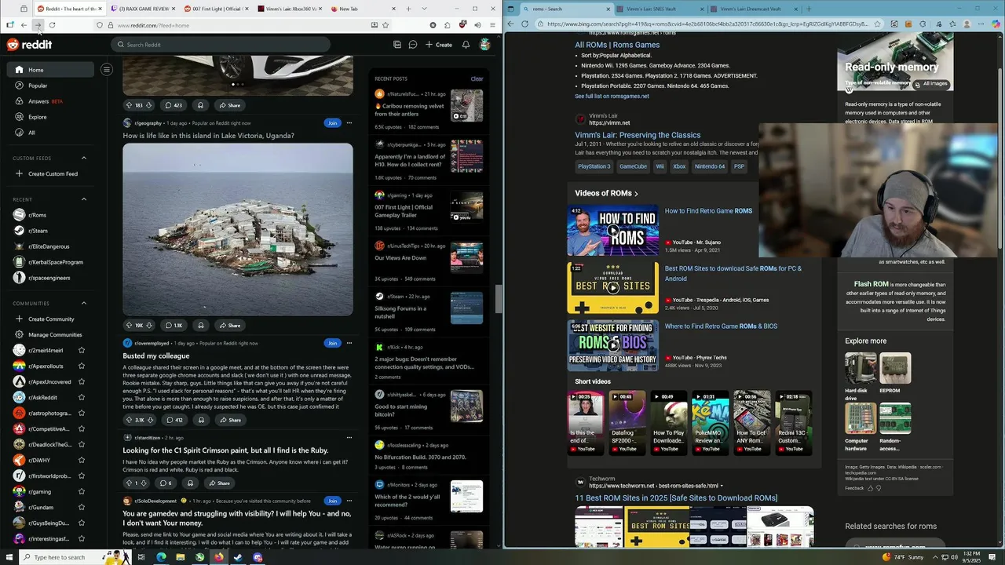Collapse the Custom Feeds section
This screenshot has width=1005, height=565.
84,158
